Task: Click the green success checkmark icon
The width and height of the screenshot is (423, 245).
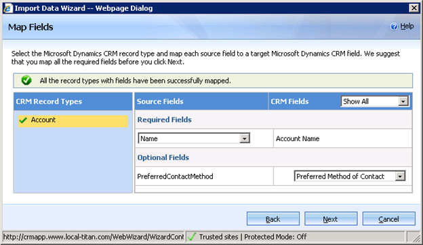Action: (26, 81)
